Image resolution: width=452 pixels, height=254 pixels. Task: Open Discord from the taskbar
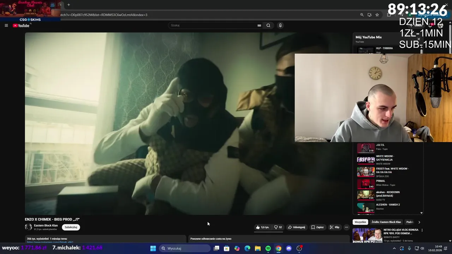click(289, 248)
